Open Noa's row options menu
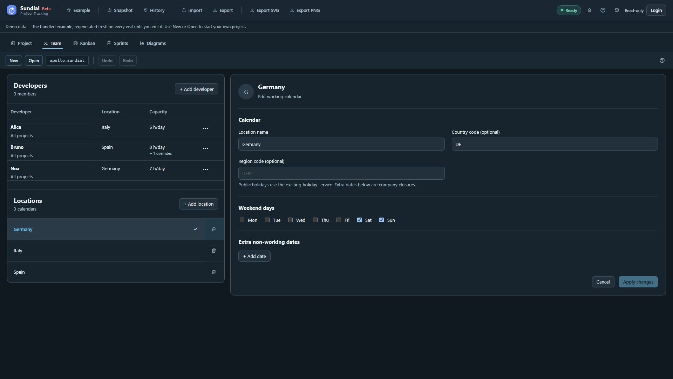This screenshot has height=379, width=673. click(x=205, y=170)
